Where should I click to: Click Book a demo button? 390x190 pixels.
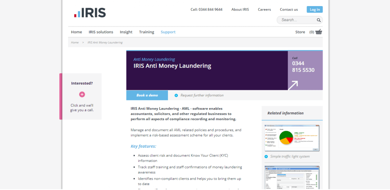147,95
